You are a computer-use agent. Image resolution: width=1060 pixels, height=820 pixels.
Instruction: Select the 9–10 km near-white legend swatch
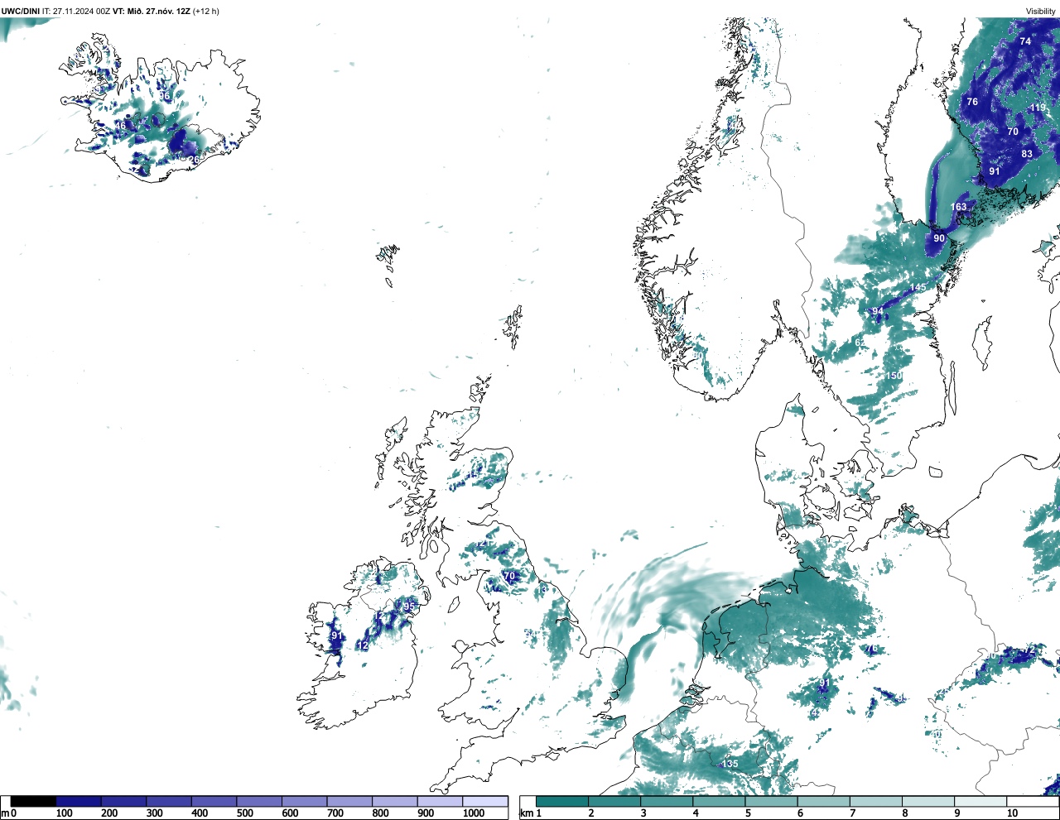[980, 802]
